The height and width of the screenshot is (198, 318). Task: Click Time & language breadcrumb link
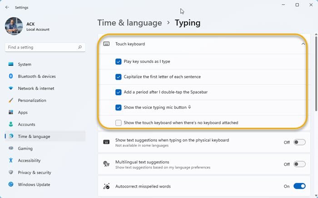[129, 23]
